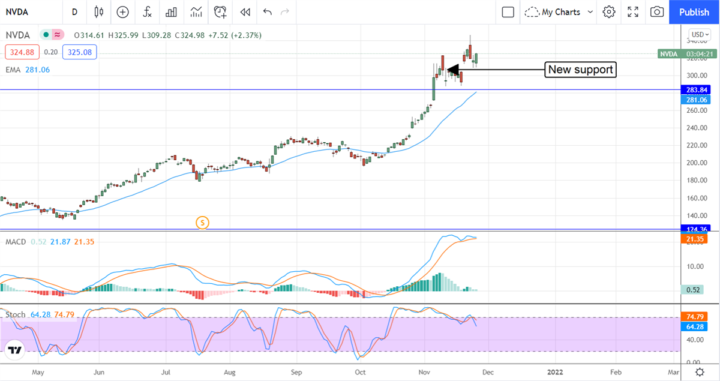720x381 pixels.
Task: Click the TradingView logo in the Stoch pane
Action: [14, 350]
